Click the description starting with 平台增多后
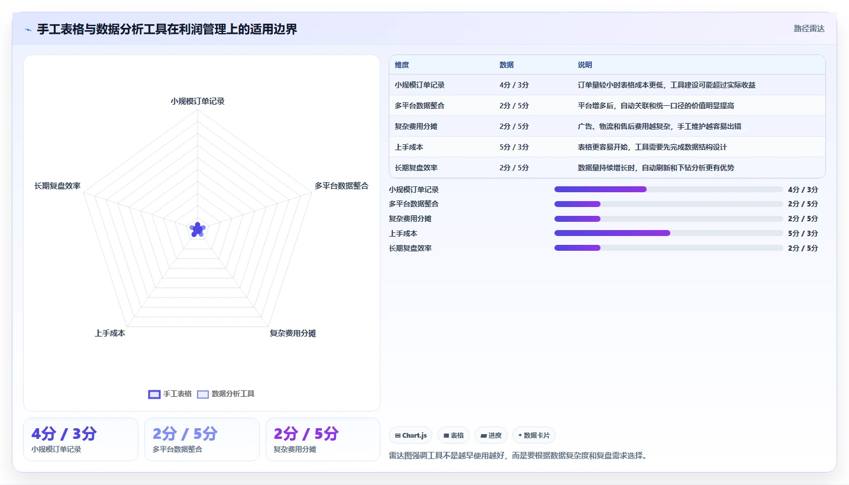 click(656, 106)
